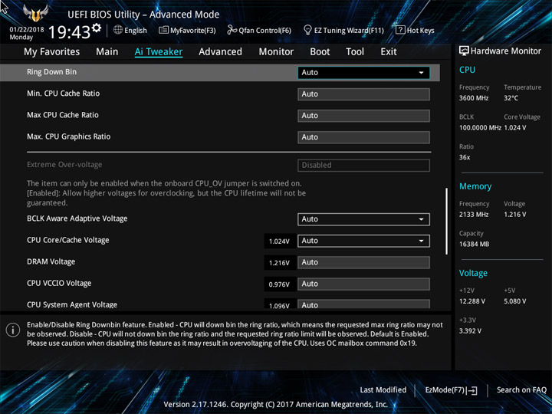This screenshot has width=552, height=414.
Task: Click the Hardware Monitor screen icon
Action: coord(464,51)
